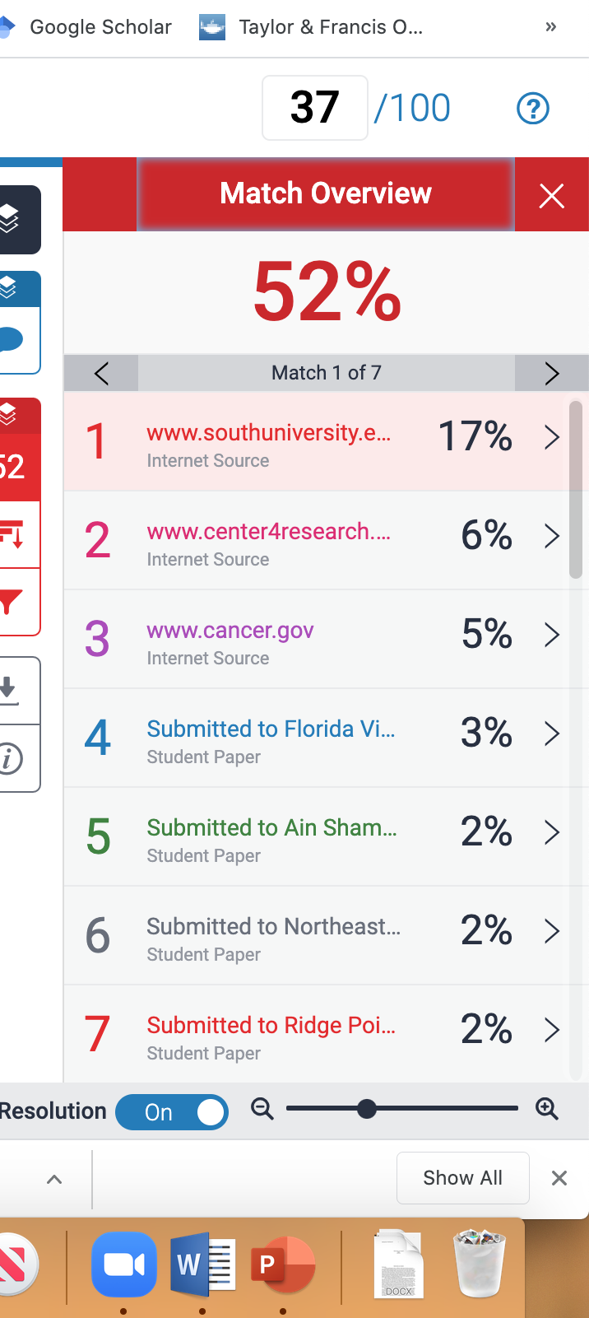Click the zoom in magnifier icon
589x1318 pixels.
[x=547, y=1109]
